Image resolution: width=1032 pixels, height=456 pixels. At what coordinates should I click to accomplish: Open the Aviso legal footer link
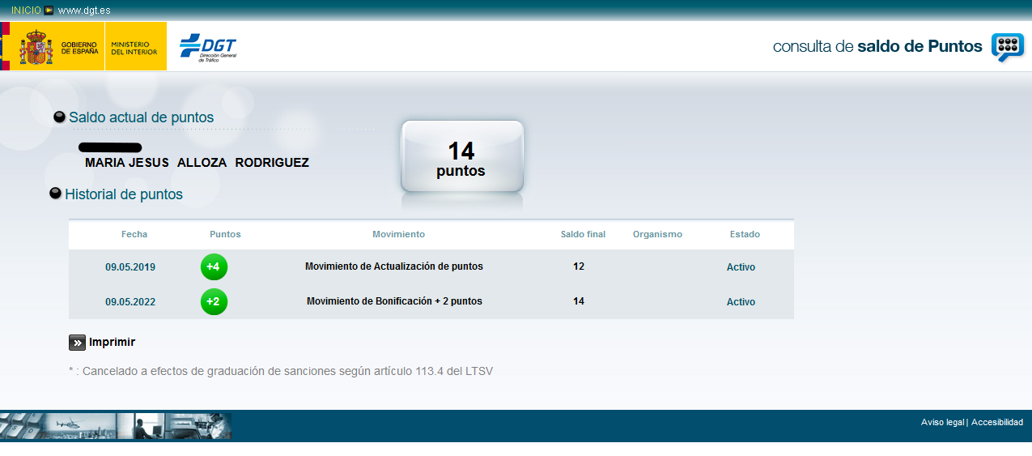tap(942, 422)
